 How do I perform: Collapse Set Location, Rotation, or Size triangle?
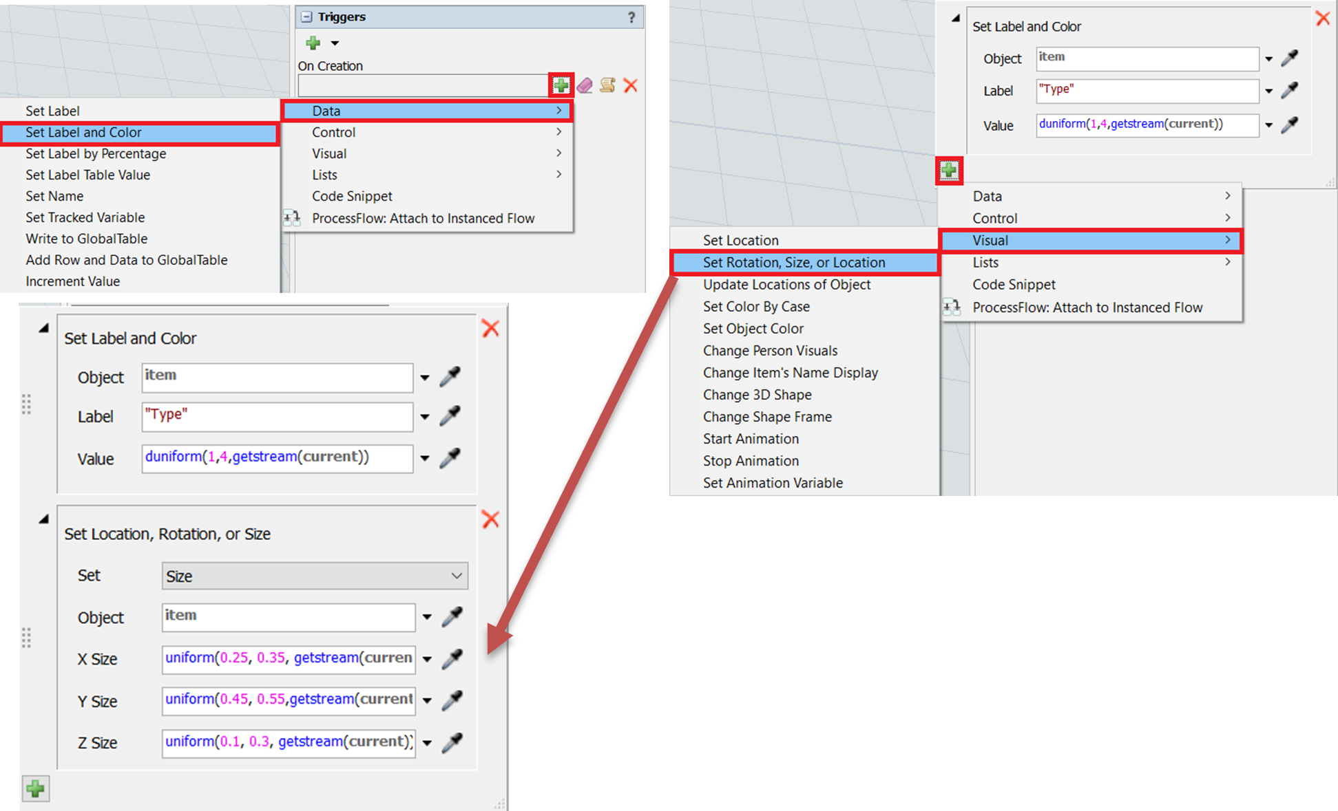pos(43,519)
